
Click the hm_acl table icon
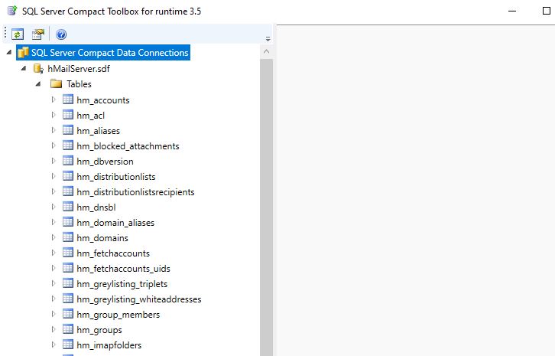click(x=68, y=115)
